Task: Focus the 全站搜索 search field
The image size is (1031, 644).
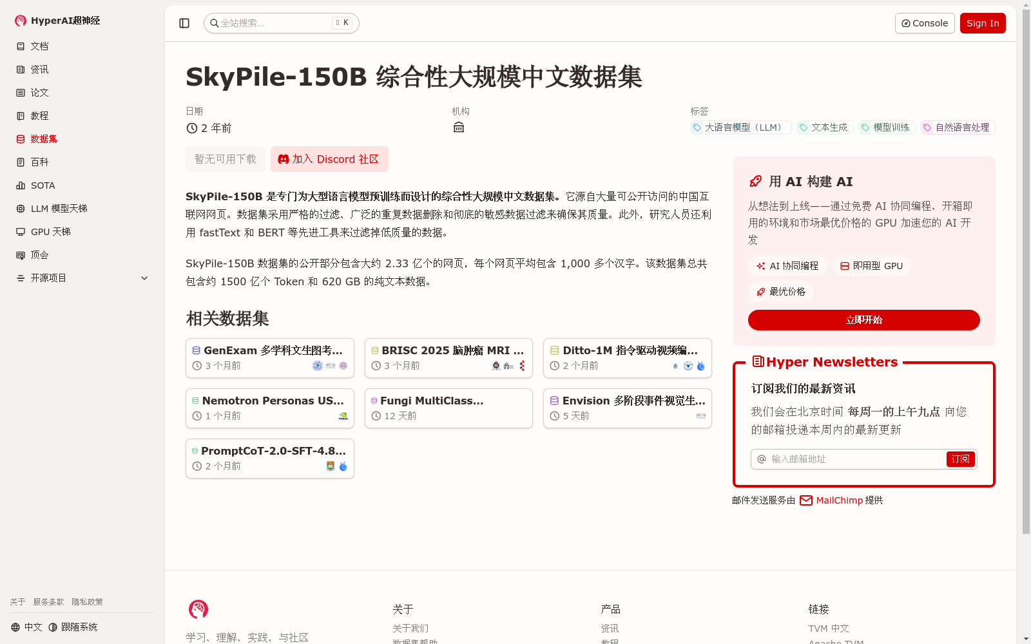Action: 281,23
